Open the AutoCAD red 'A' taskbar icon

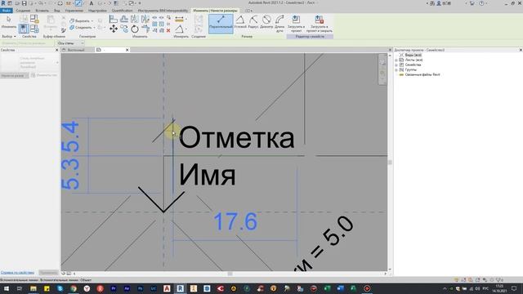[167, 288]
